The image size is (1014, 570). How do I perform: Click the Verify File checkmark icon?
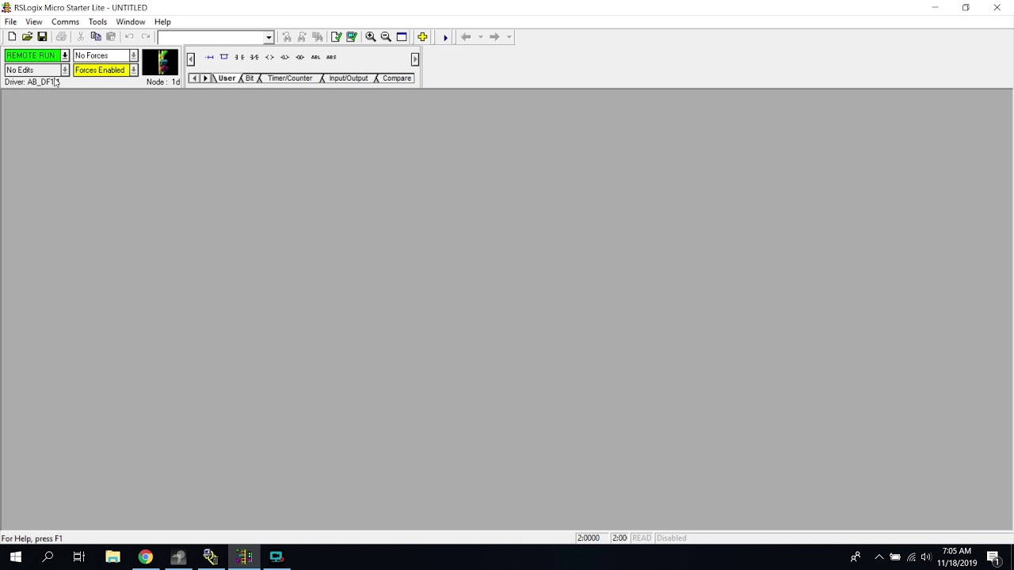click(337, 36)
